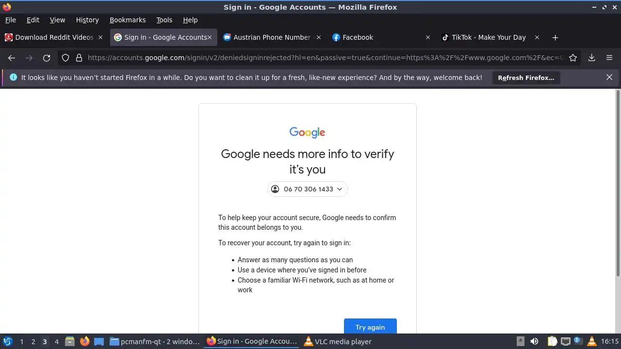
Task: Switch to virtual desktop 2
Action: pyautogui.click(x=33, y=342)
